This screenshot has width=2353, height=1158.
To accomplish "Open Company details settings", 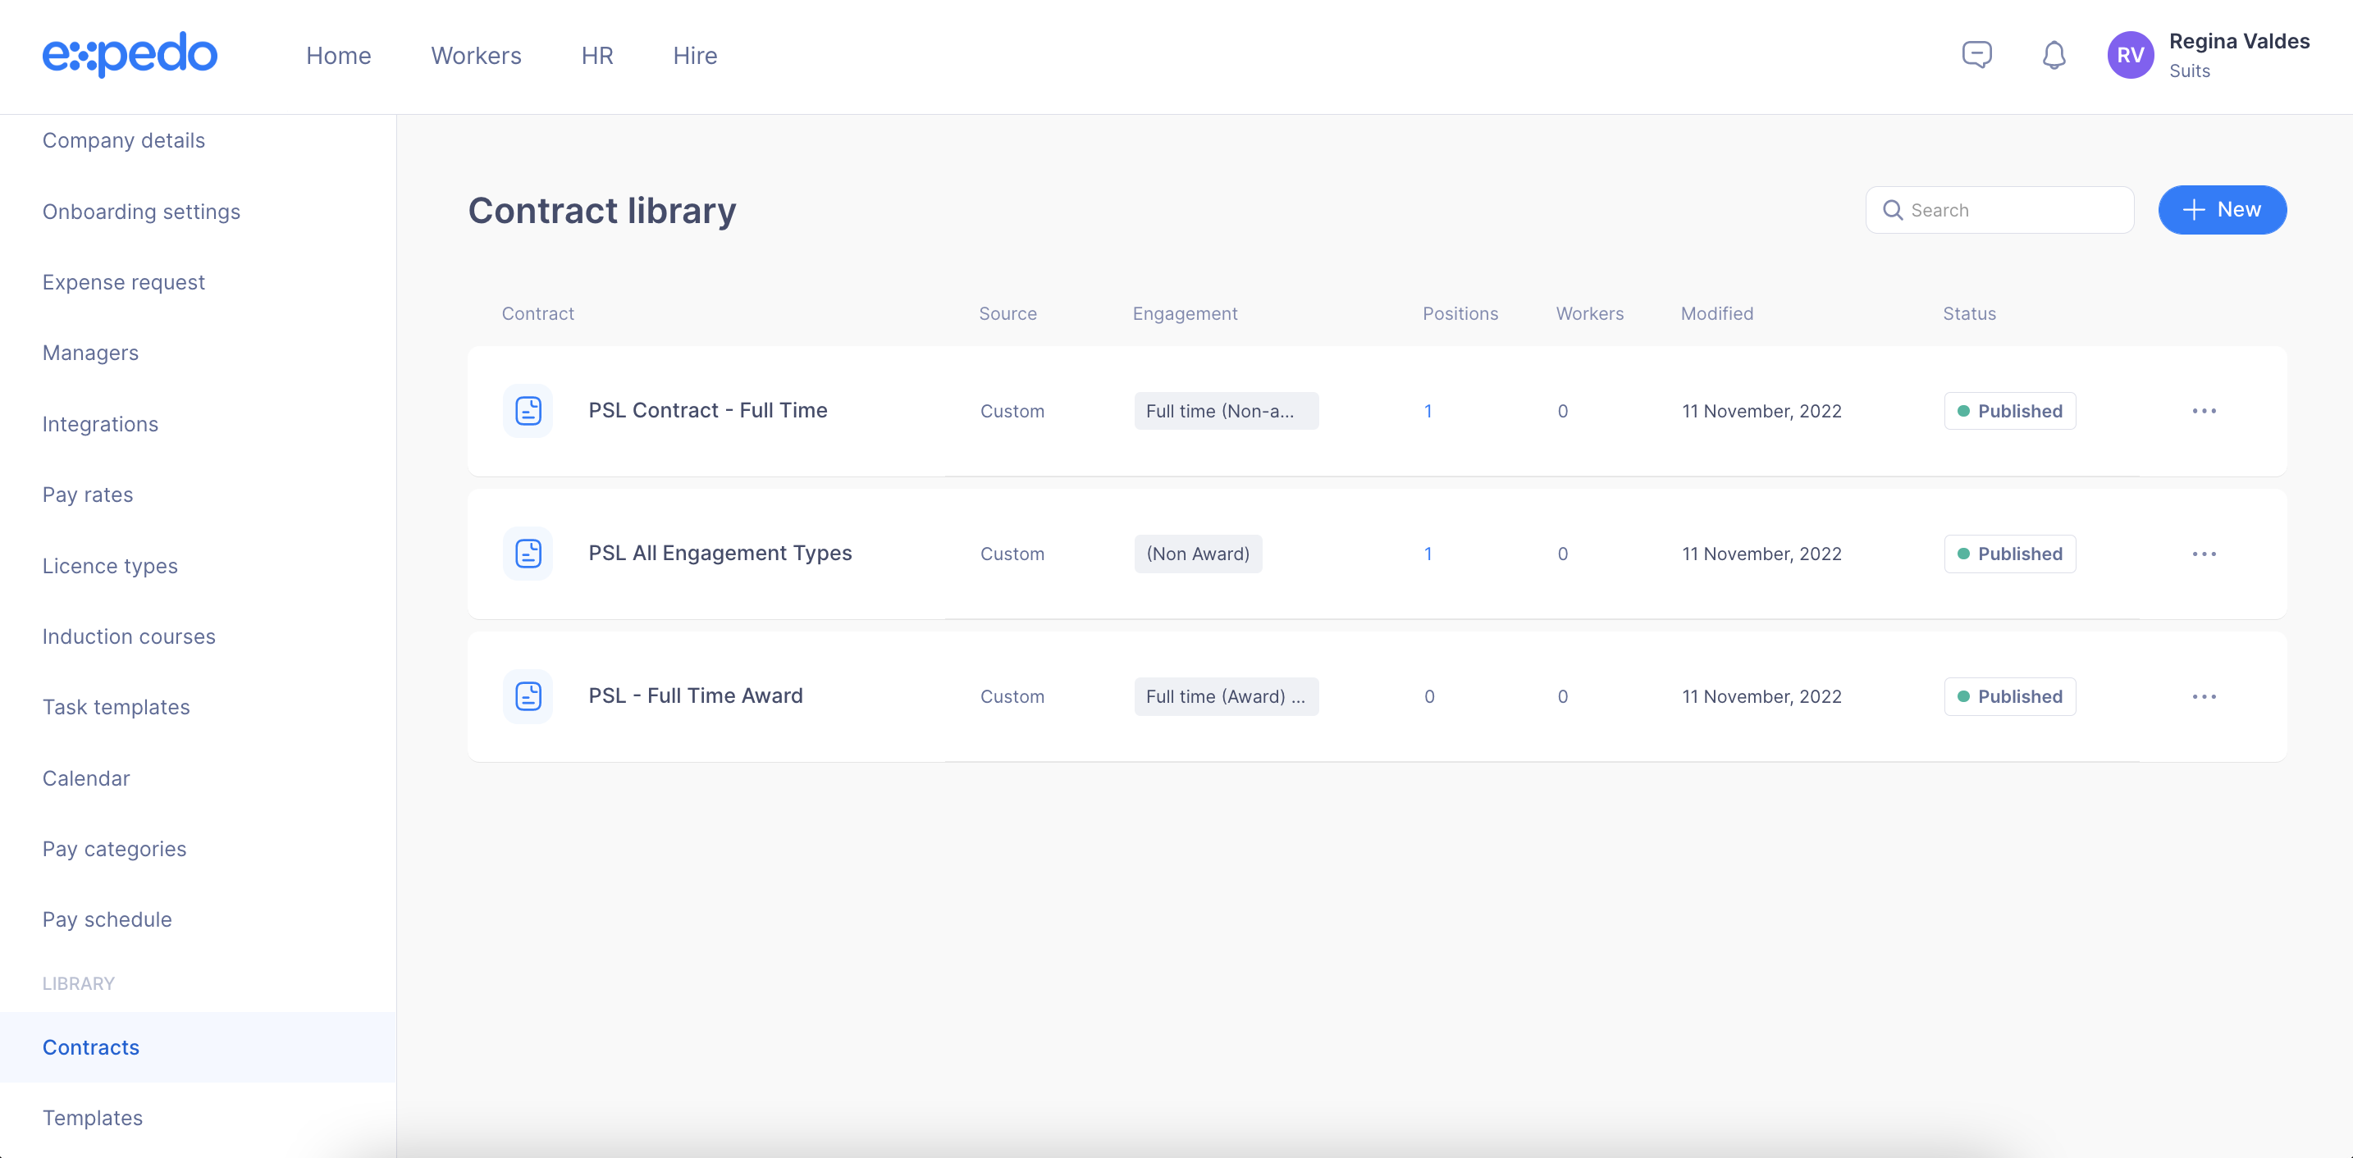I will 123,140.
